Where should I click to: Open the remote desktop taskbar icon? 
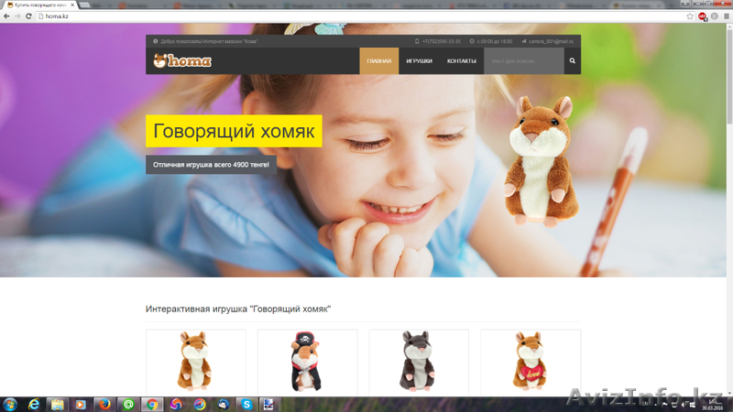point(268,405)
